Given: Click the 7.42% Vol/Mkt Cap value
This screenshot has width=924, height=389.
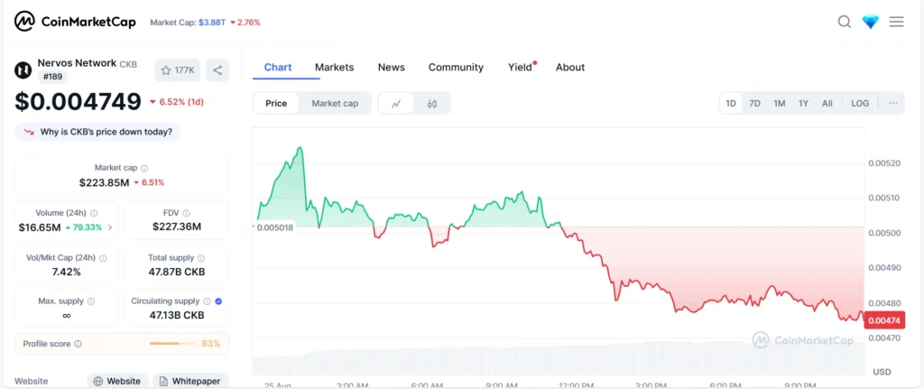Looking at the screenshot, I should coord(66,272).
